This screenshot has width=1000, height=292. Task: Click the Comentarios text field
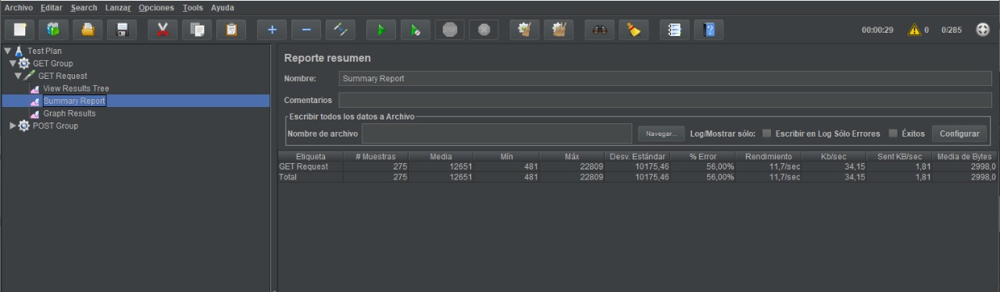[666, 100]
